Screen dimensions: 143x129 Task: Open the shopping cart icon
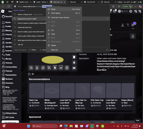[133, 25]
